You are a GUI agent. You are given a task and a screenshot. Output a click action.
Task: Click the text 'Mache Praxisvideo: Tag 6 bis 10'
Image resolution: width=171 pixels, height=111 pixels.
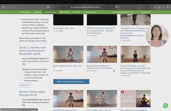(x=35, y=59)
